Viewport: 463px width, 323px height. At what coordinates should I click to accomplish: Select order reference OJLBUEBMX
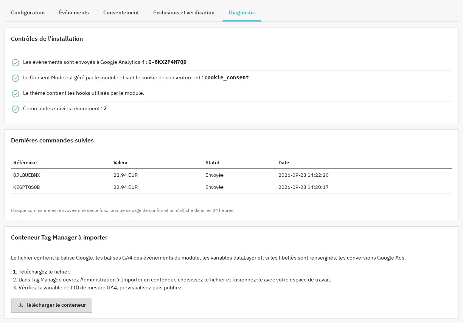[26, 175]
